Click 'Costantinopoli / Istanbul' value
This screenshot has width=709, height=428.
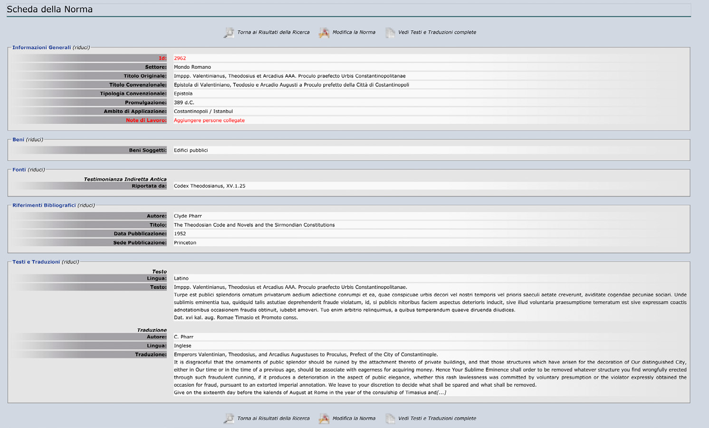203,112
